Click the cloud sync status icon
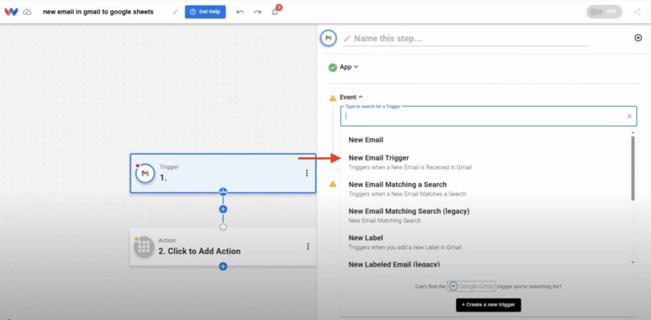 27,12
